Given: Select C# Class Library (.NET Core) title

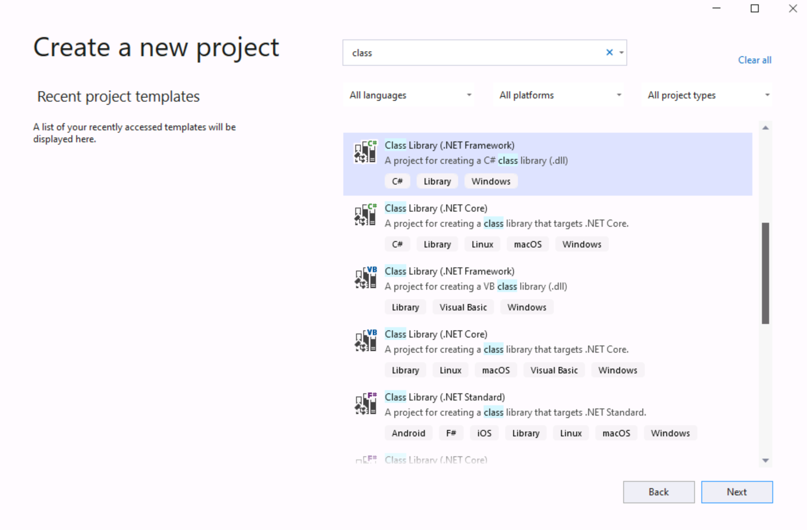Looking at the screenshot, I should click(x=436, y=208).
